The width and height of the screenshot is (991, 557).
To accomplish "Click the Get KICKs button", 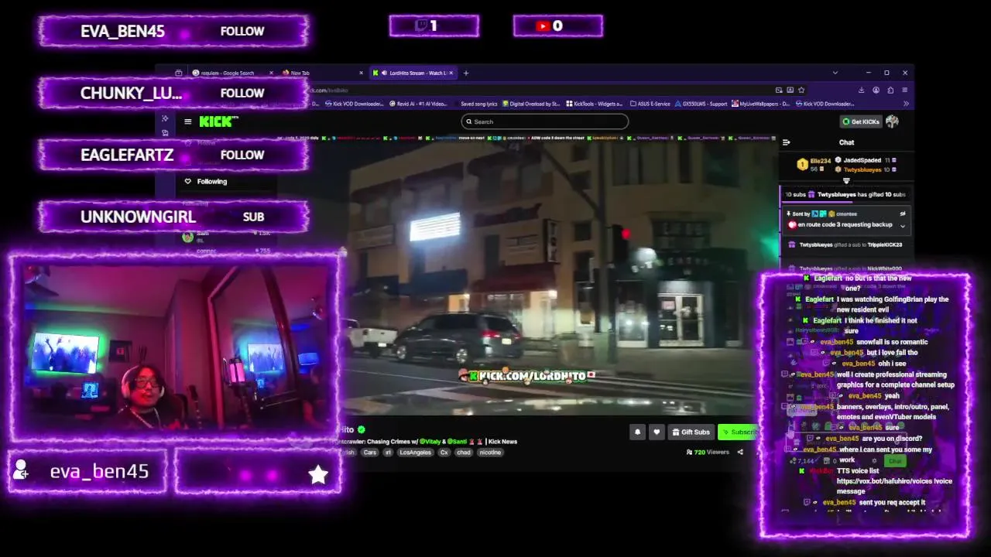I will (x=861, y=121).
